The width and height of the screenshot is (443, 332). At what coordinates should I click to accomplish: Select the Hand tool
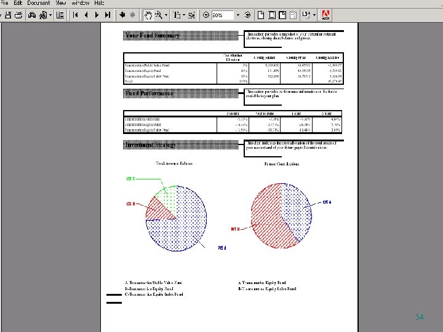pos(148,15)
